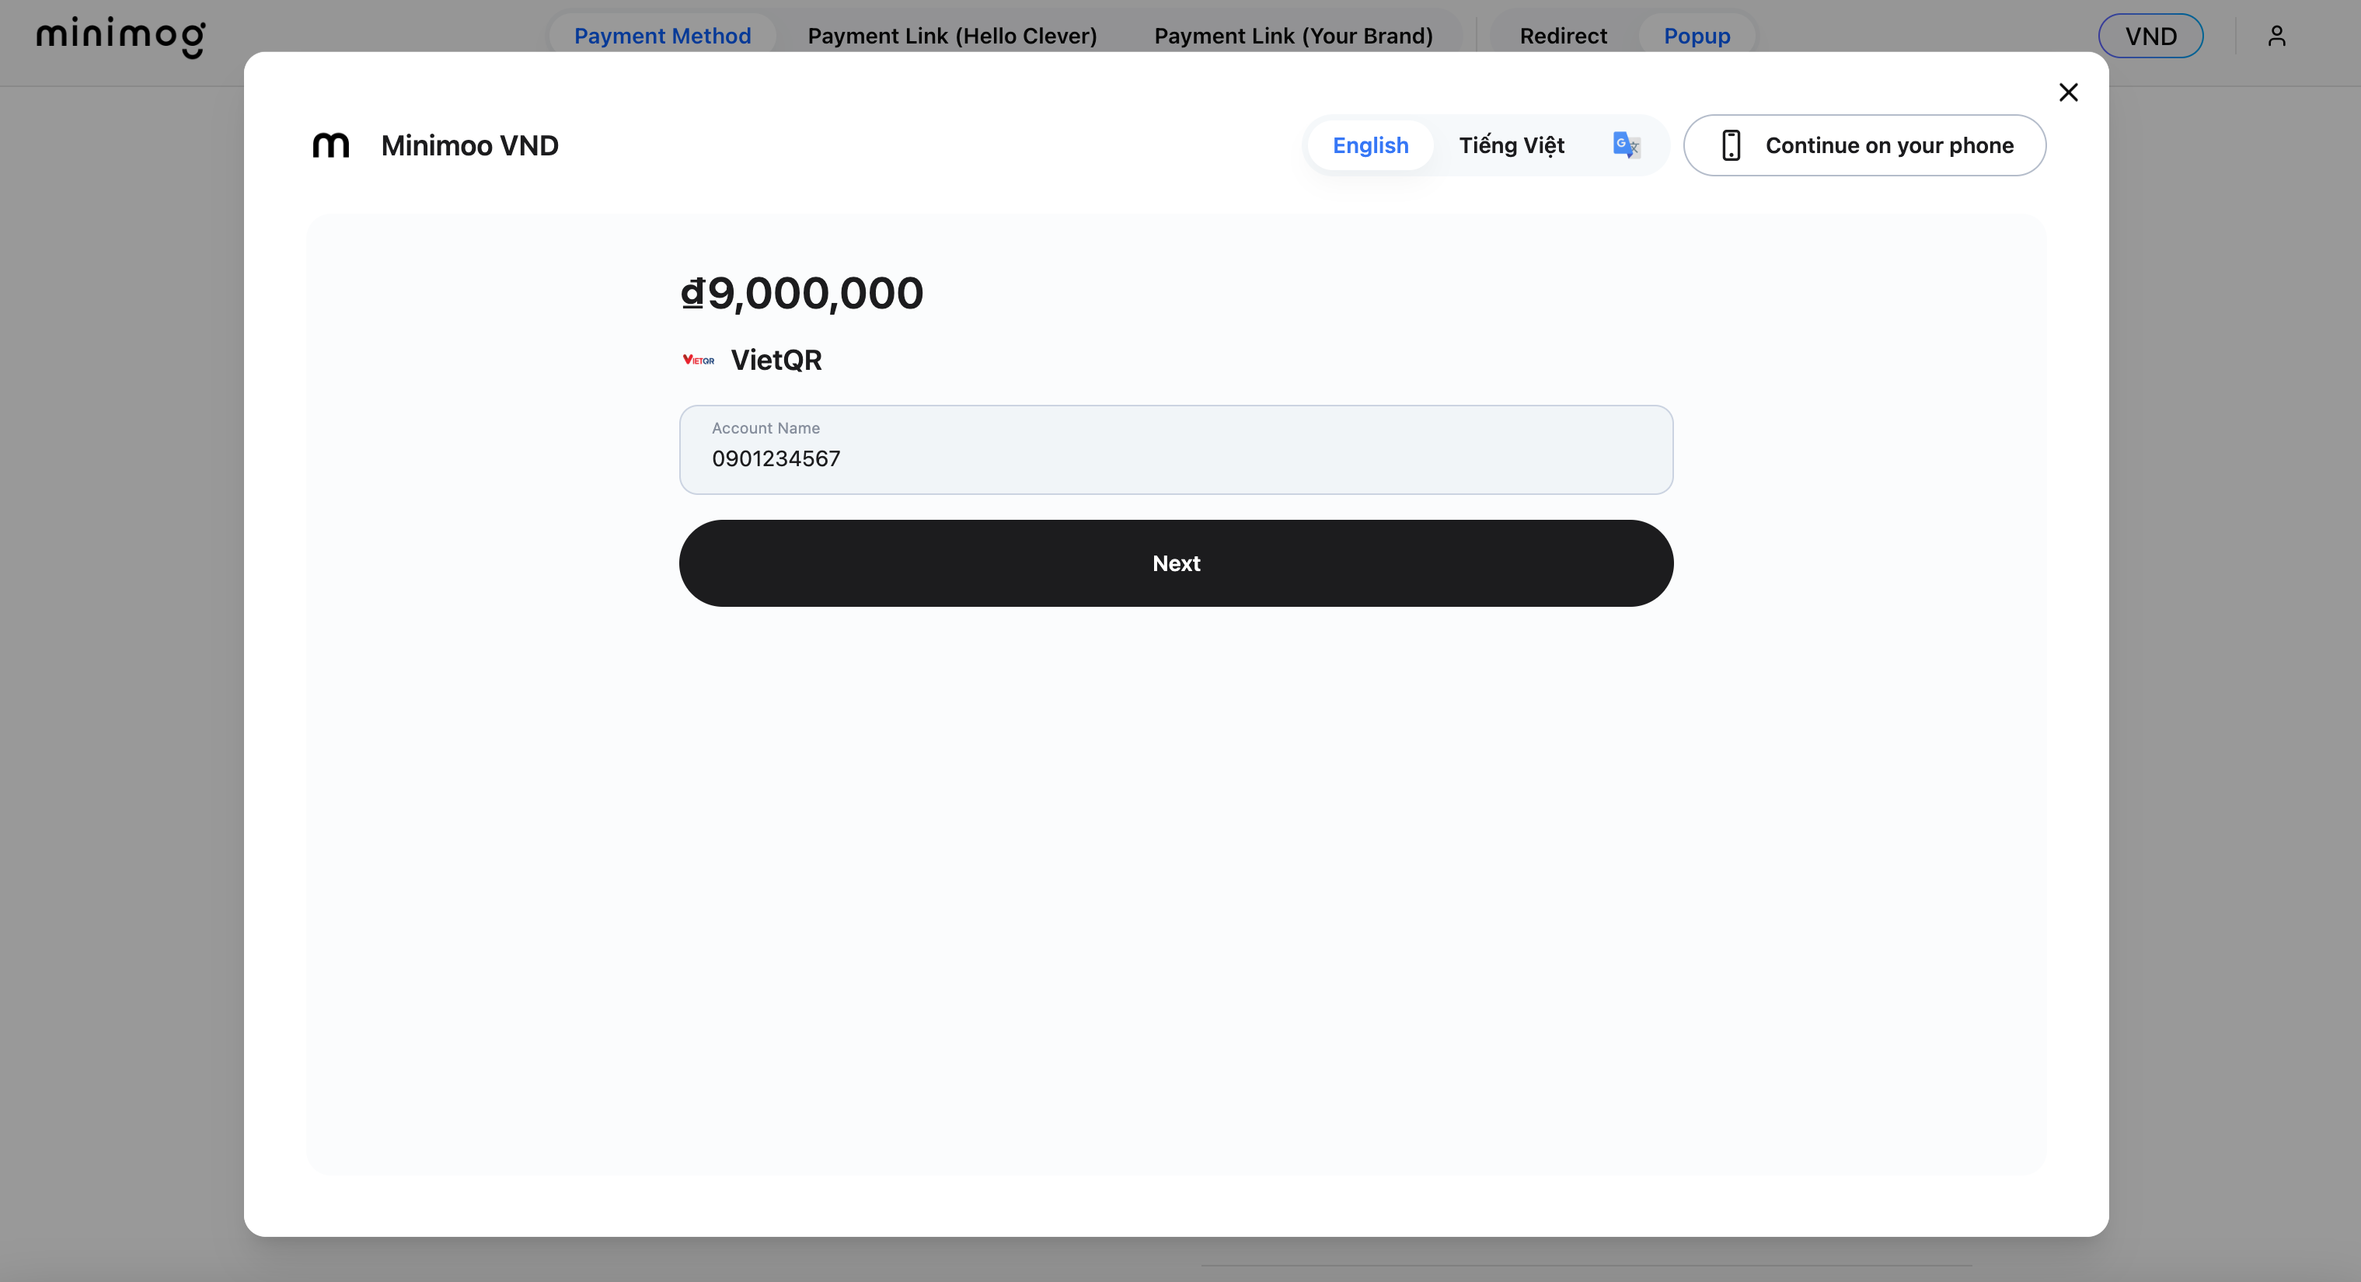Focus the Account Name input field

tap(1175, 458)
